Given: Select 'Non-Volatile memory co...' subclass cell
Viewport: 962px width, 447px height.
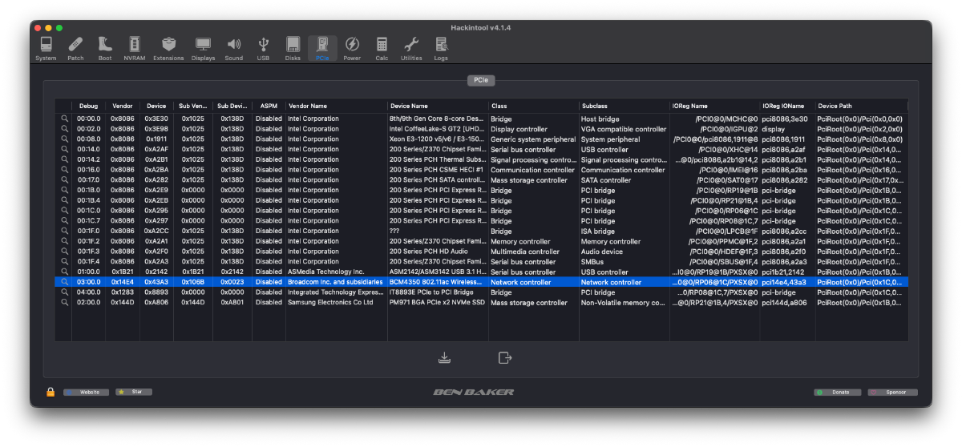Looking at the screenshot, I should 624,303.
